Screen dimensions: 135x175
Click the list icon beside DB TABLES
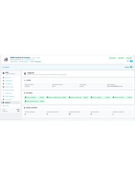[24, 93]
